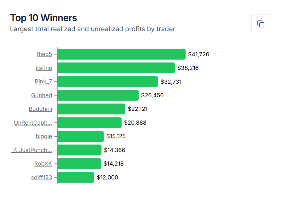281x198 pixels.
Task: Open Gunhed's trader profile
Action: [x=42, y=95]
